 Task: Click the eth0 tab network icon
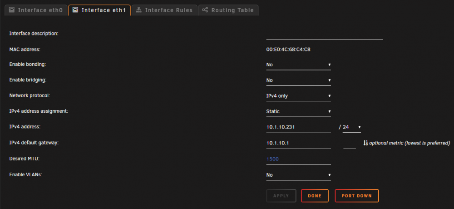(x=12, y=10)
